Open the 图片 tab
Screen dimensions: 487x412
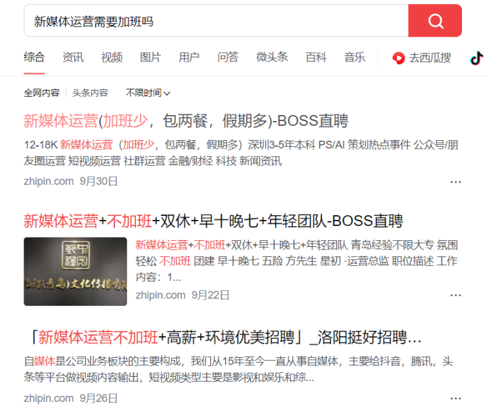click(150, 58)
